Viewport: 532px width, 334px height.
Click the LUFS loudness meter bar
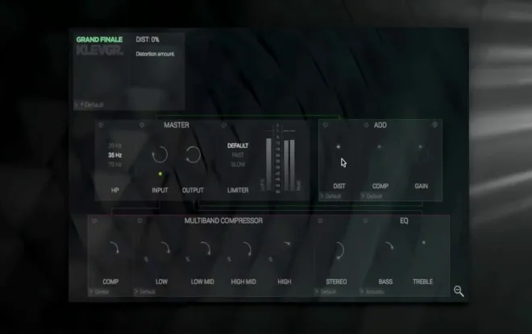tap(268, 165)
